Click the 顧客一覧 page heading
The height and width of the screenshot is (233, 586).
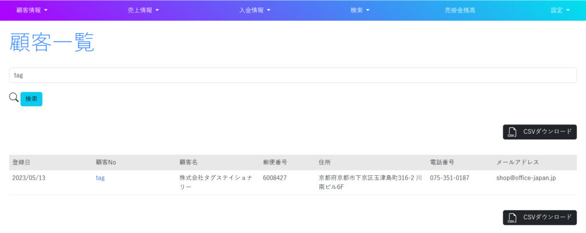tap(52, 42)
